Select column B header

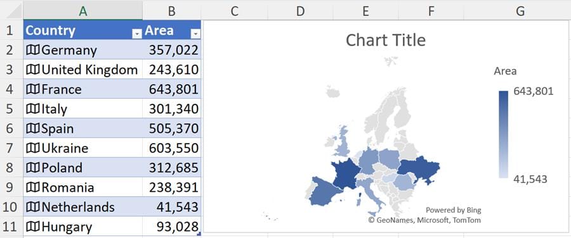tap(171, 11)
